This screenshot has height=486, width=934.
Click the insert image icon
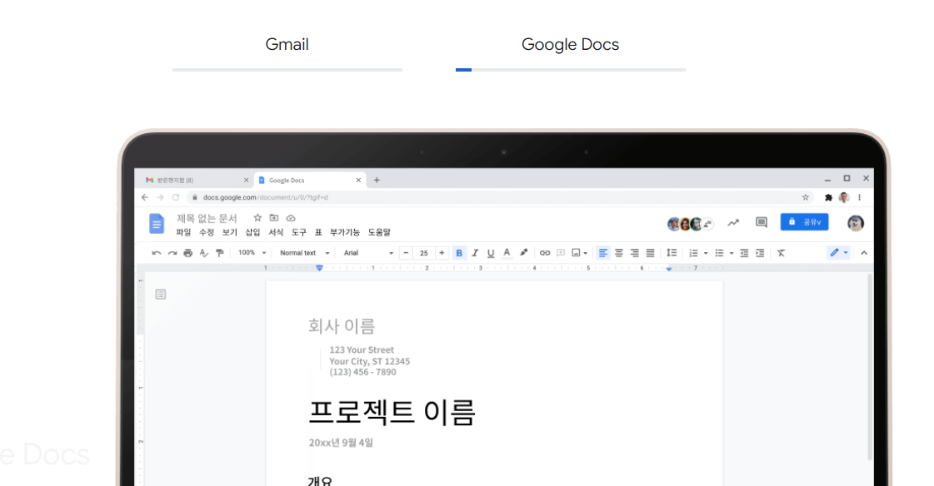click(576, 253)
